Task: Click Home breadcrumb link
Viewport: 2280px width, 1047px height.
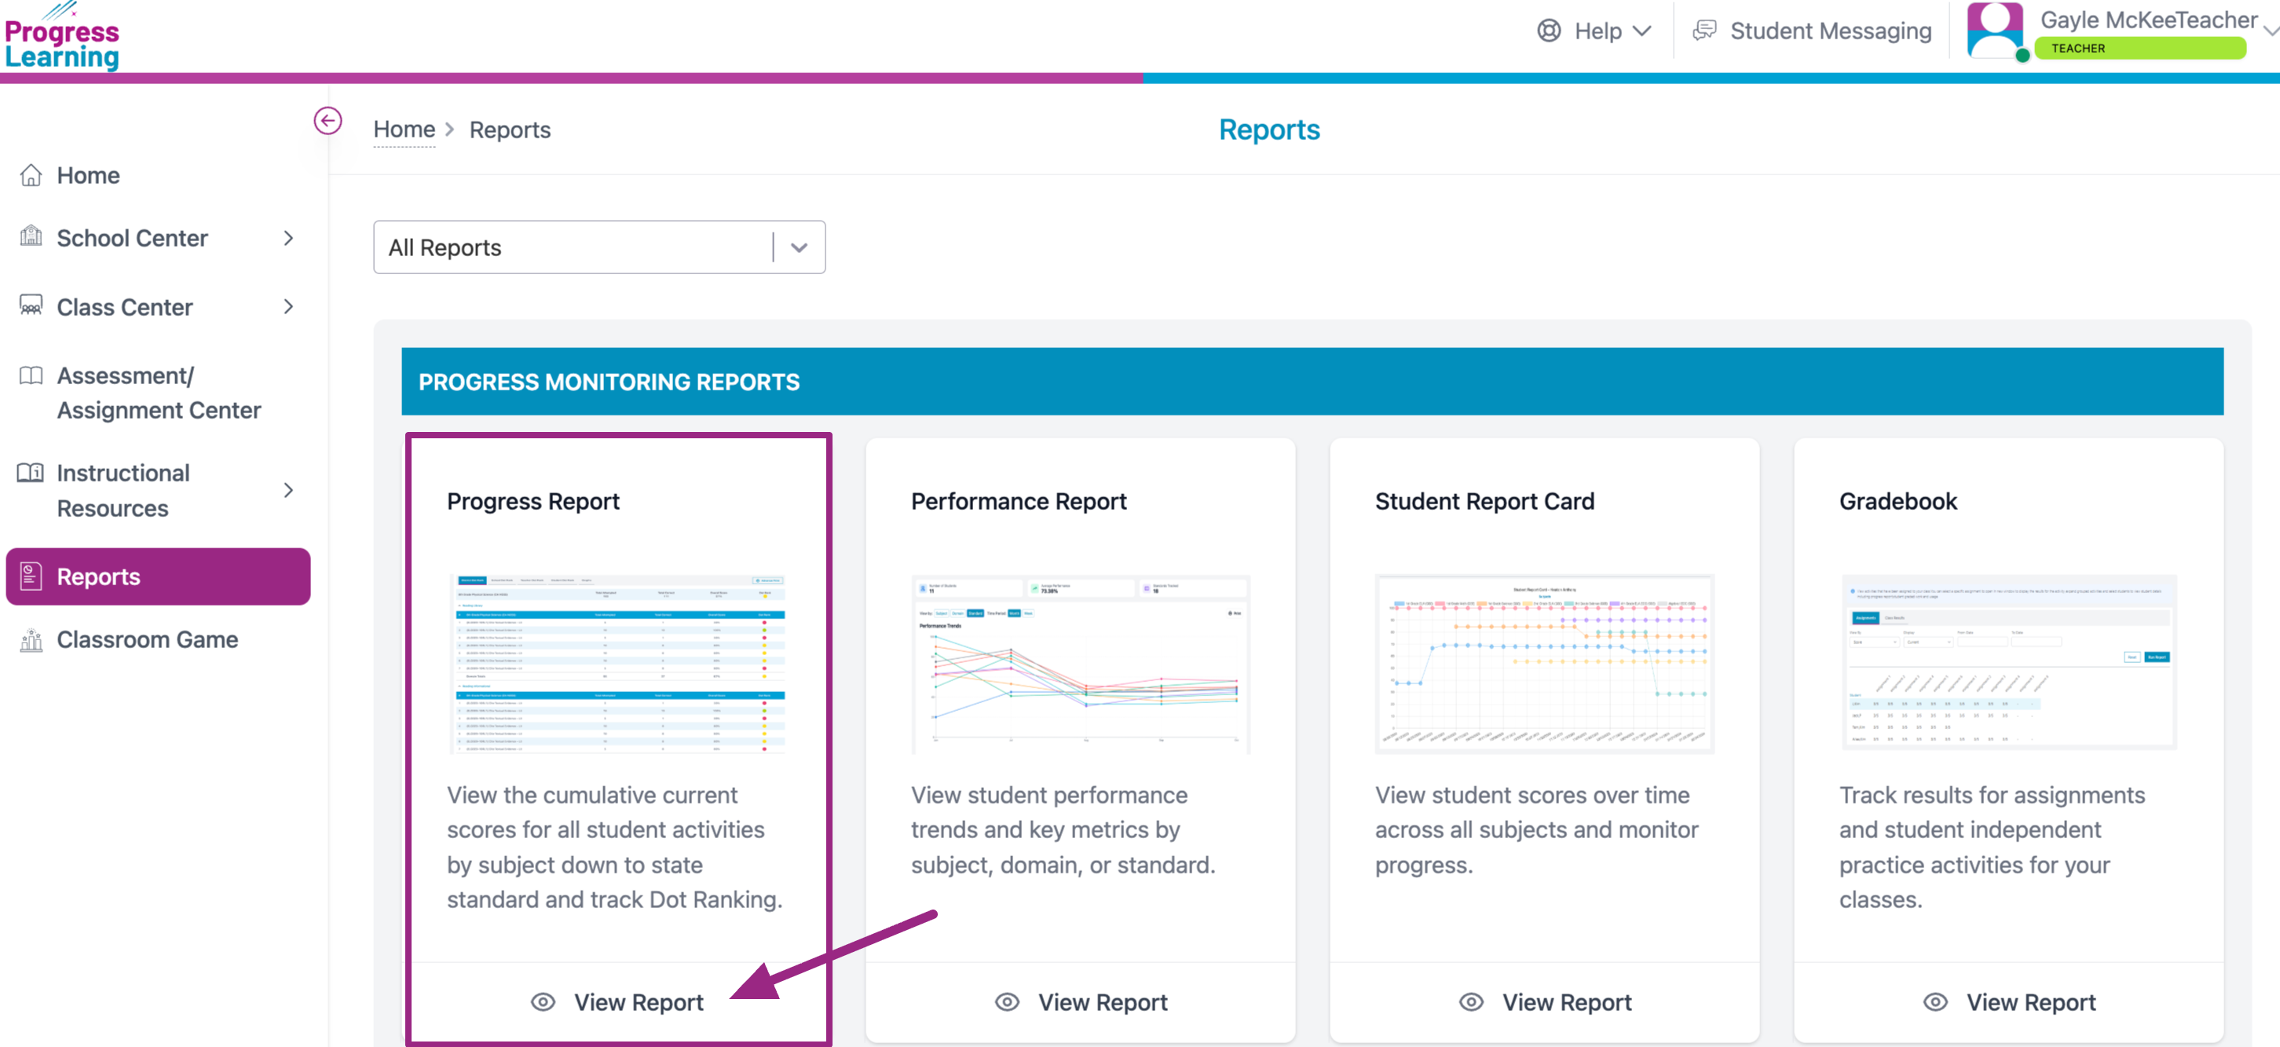Action: pos(404,130)
